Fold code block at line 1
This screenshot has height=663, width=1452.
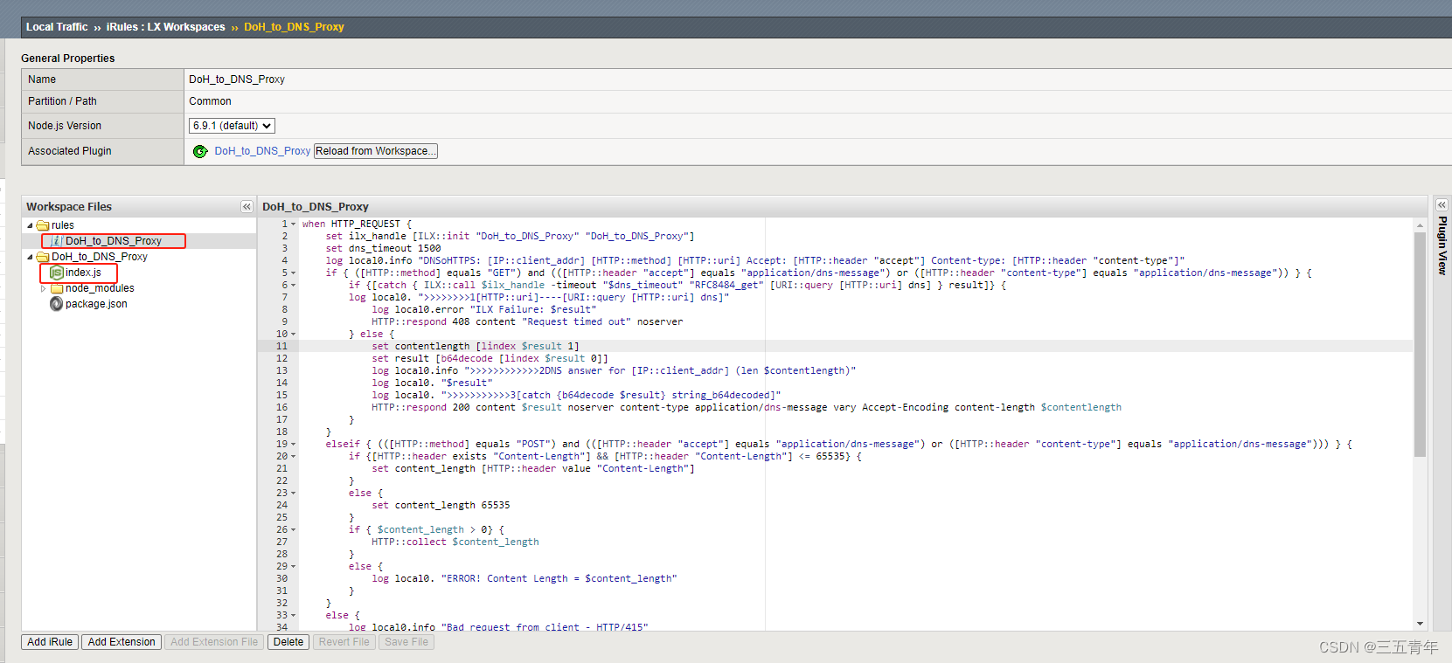pyautogui.click(x=294, y=224)
